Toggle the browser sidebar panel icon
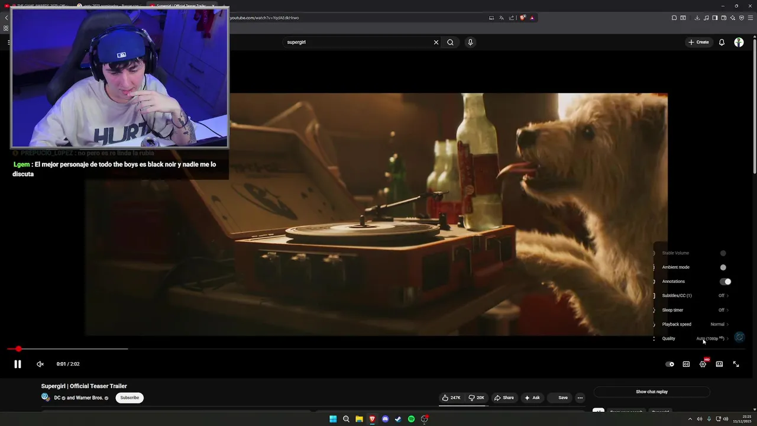The image size is (757, 426). (x=715, y=18)
